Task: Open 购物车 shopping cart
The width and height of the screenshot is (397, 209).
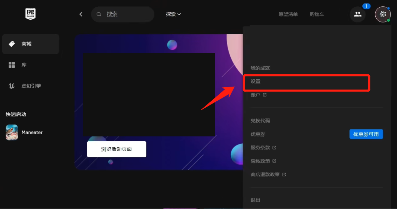Action: tap(316, 14)
